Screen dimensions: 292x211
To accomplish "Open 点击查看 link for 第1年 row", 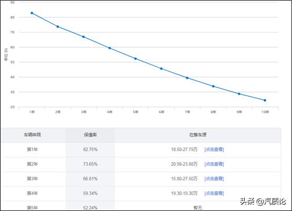I will pos(214,149).
